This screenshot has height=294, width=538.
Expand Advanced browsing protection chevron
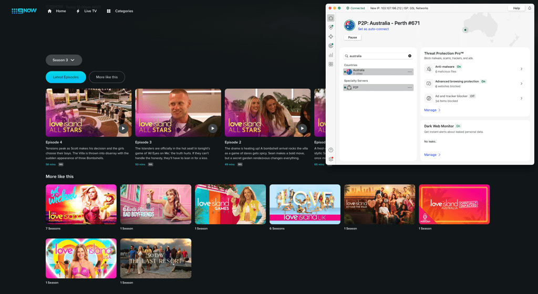[x=522, y=83]
